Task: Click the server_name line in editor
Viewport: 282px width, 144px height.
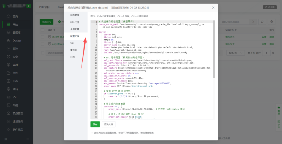Action: point(119,45)
